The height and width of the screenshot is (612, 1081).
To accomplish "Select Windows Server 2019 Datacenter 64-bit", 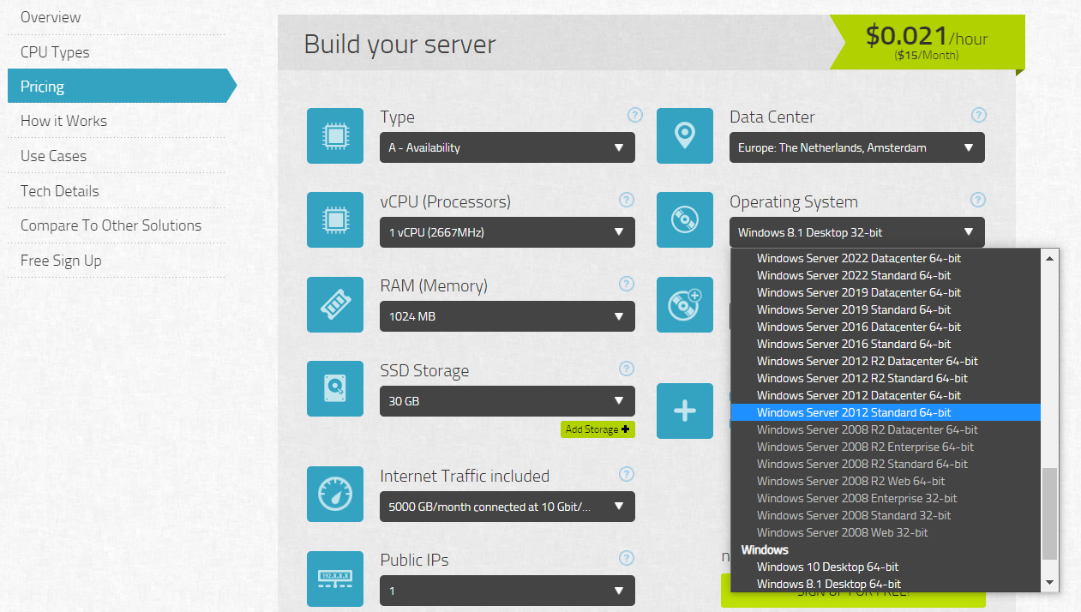I will (x=886, y=292).
